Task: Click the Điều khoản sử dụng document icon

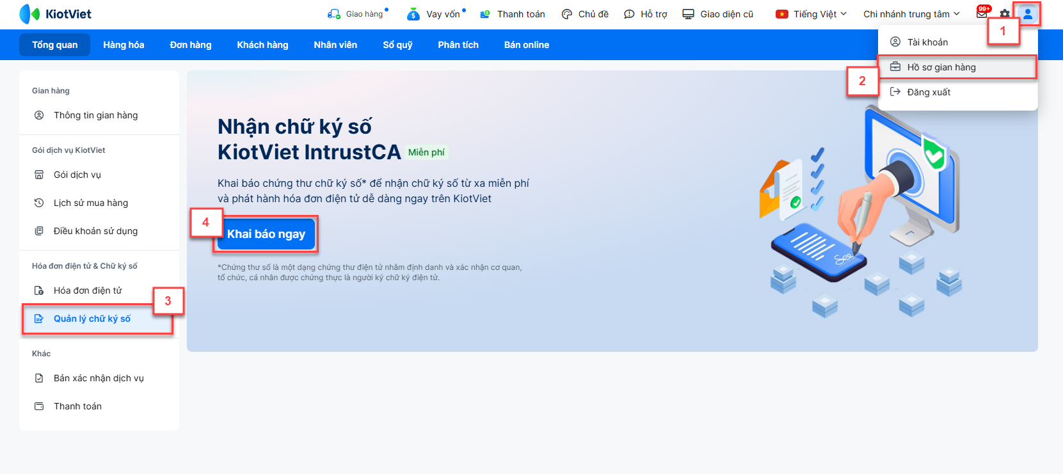Action: pyautogui.click(x=39, y=231)
